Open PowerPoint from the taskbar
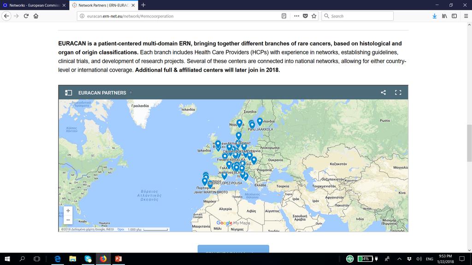Image resolution: width=472 pixels, height=265 pixels. pyautogui.click(x=118, y=259)
